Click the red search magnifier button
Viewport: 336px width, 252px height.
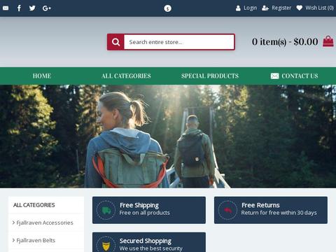tap(115, 42)
